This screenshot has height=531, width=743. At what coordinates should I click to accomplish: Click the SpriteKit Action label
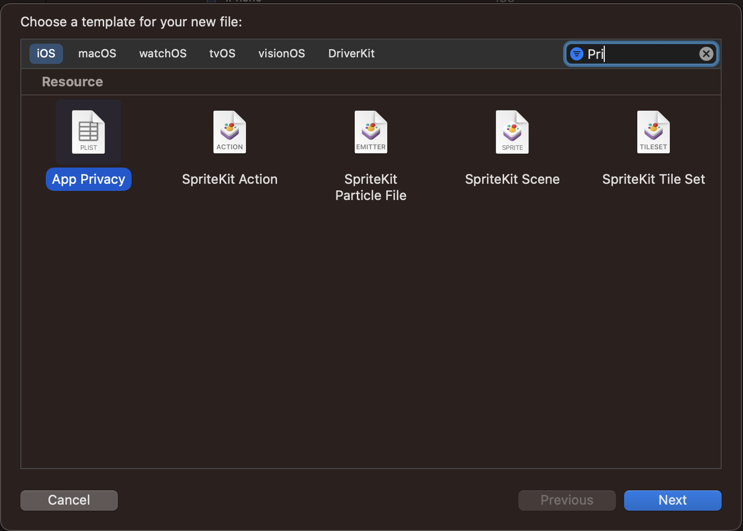tap(230, 179)
